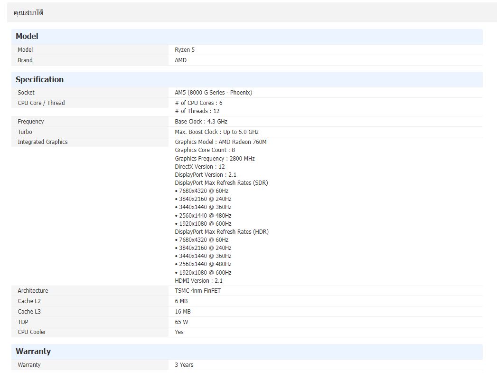The image size is (497, 373).
Task: Click the Specification section heading
Action: click(x=39, y=79)
